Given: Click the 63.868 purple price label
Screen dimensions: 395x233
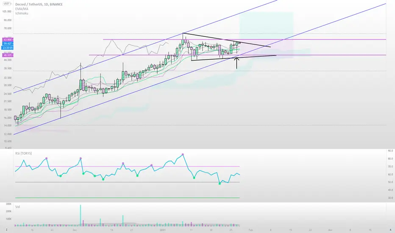Looking at the screenshot, I should click(8, 39).
